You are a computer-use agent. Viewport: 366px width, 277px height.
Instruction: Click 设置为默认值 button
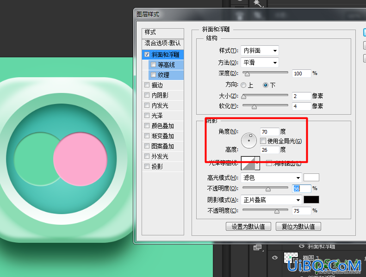click(x=248, y=226)
